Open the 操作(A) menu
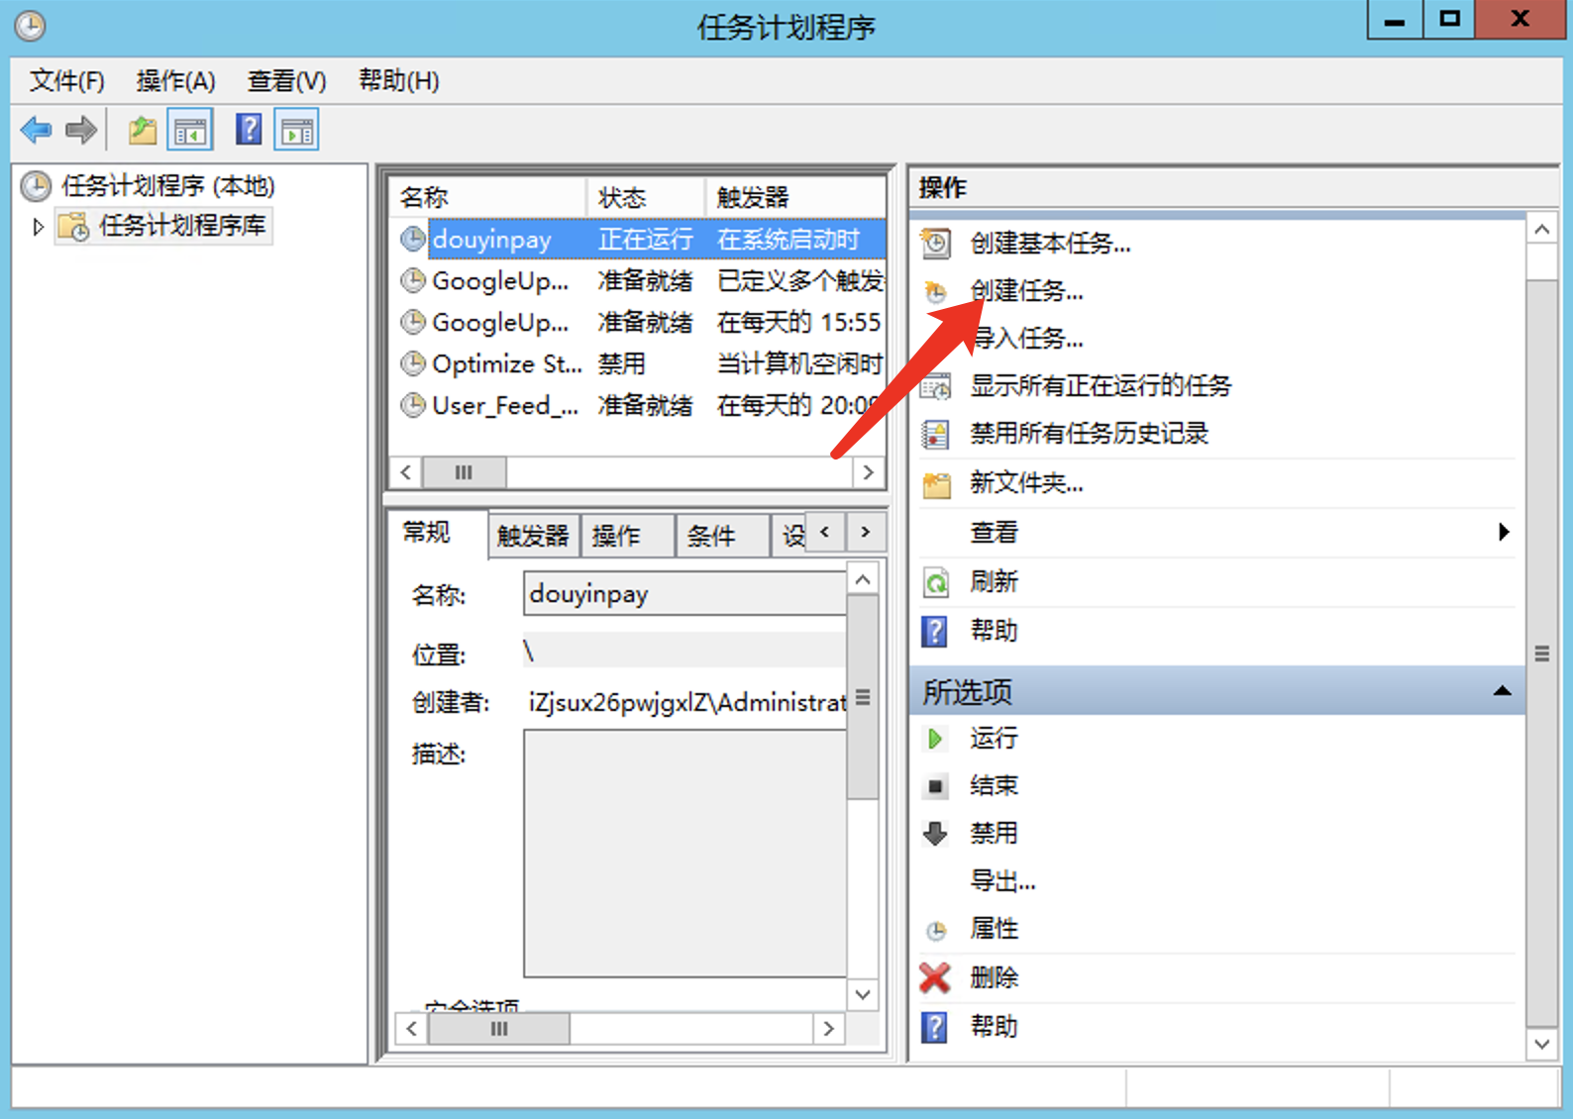Viewport: 1573px width, 1119px height. [x=175, y=80]
